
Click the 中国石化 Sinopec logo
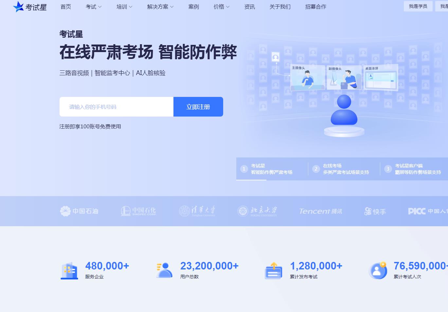click(x=138, y=211)
